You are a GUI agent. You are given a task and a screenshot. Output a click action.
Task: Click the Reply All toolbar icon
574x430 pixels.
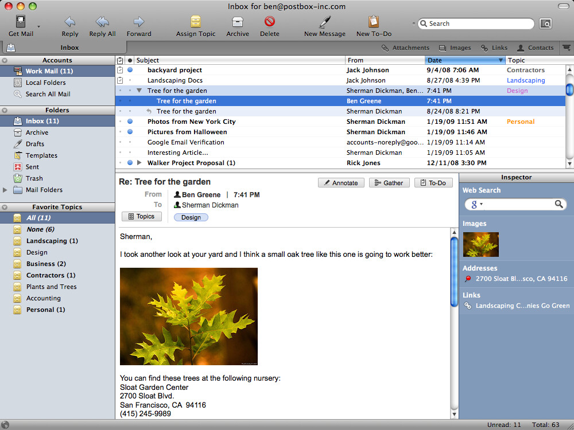102,23
